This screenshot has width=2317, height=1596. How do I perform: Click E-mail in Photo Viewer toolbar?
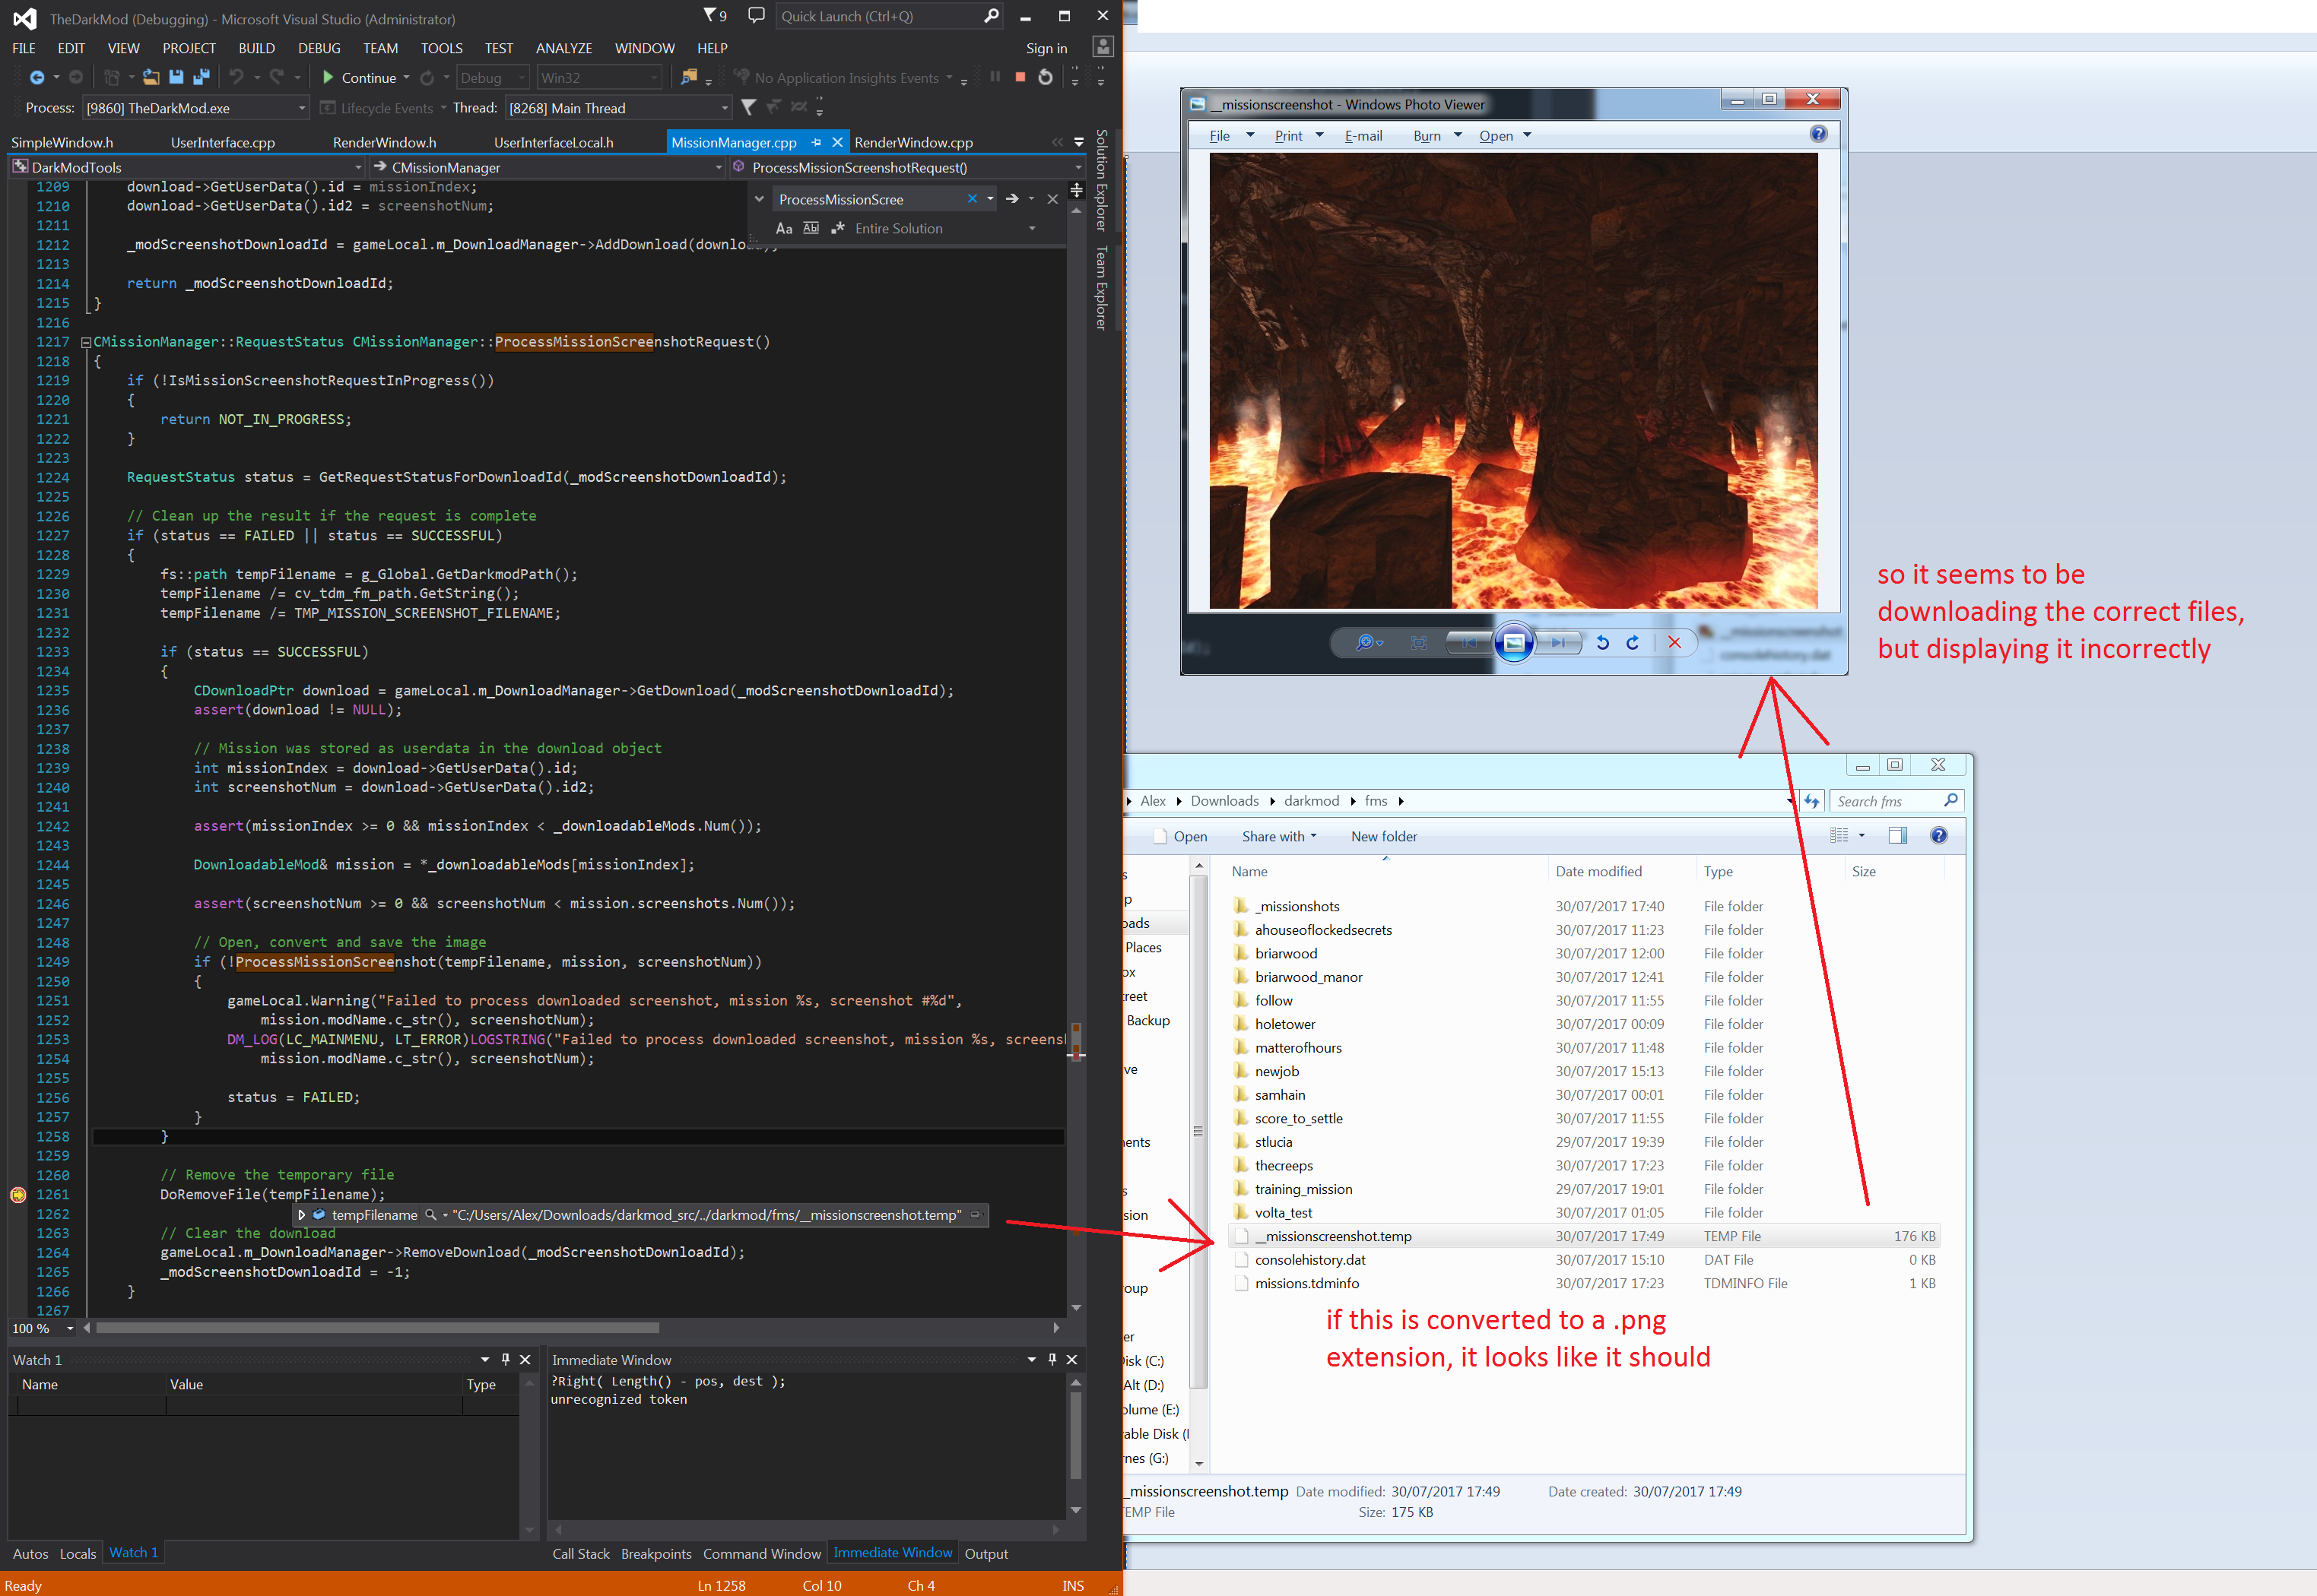[1363, 136]
